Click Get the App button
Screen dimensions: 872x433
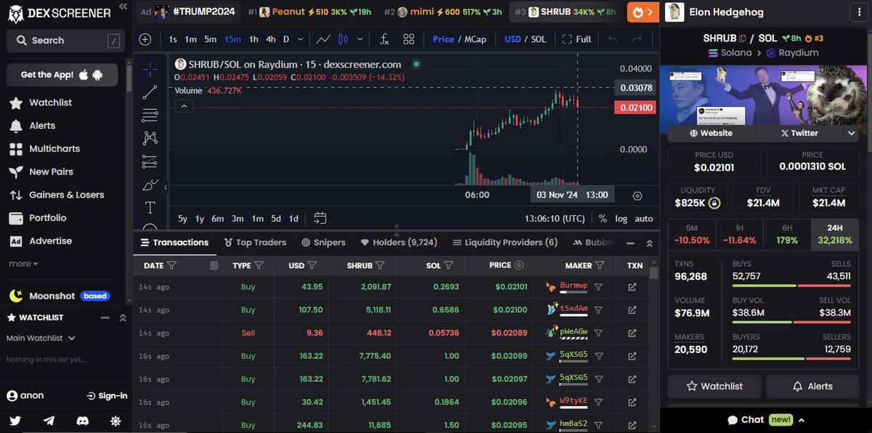click(x=62, y=75)
